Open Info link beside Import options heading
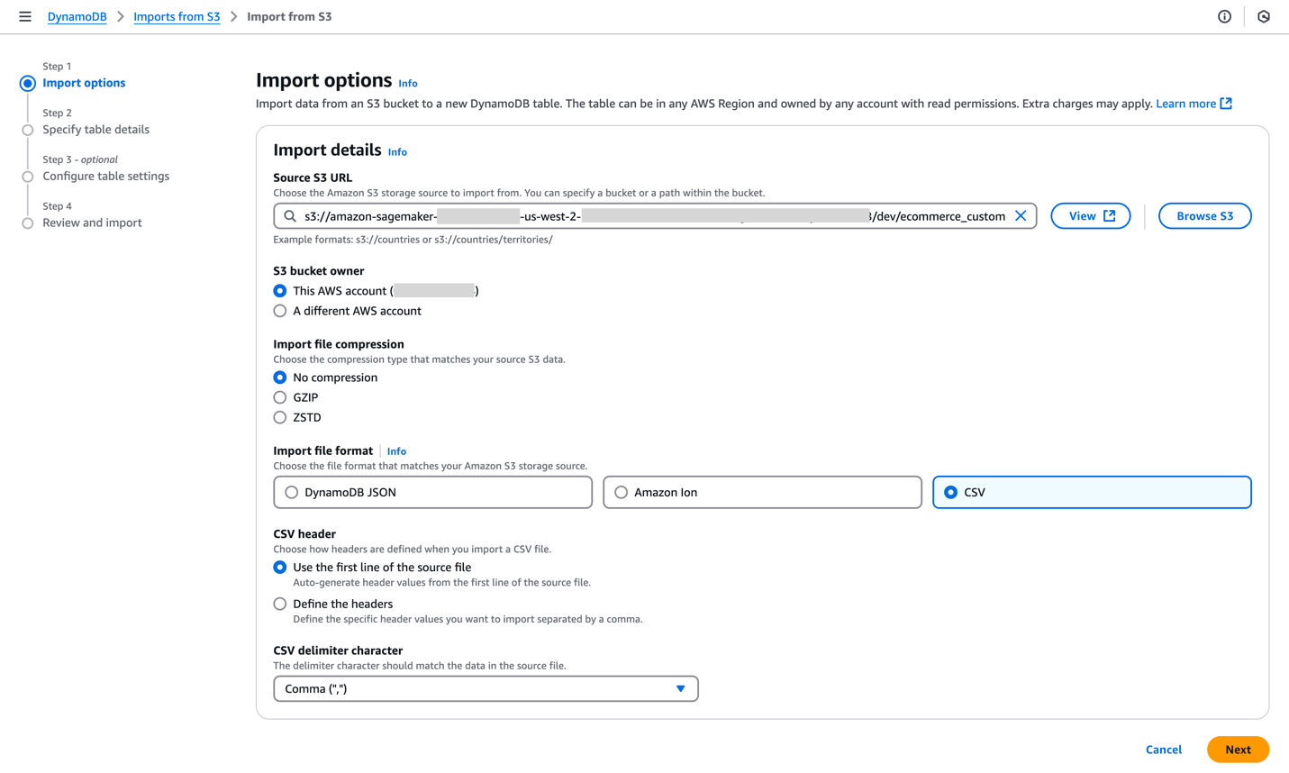Image resolution: width=1289 pixels, height=773 pixels. click(x=408, y=84)
